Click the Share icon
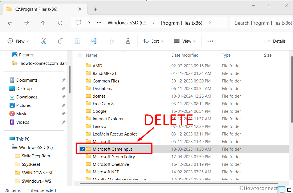This screenshot has height=193, width=293. 111,41
